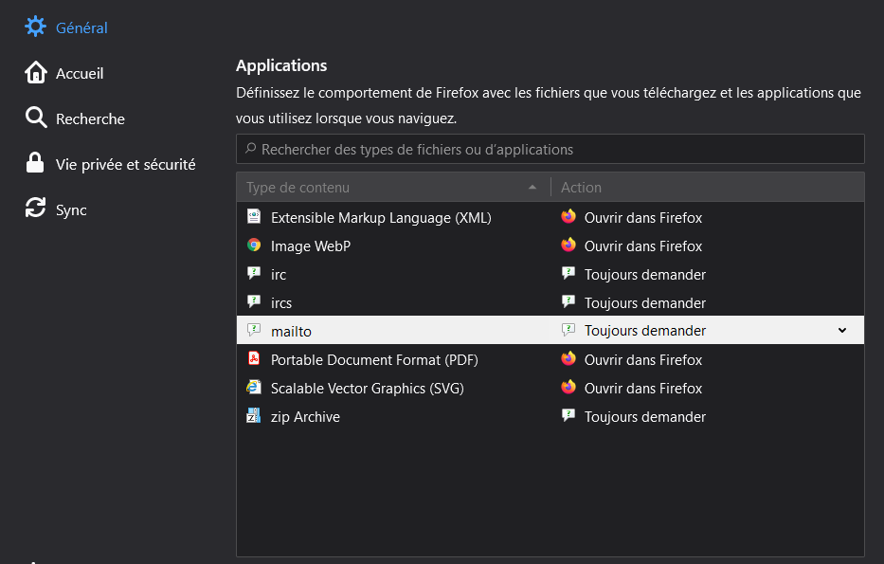Click the Sync arrows icon

point(35,208)
